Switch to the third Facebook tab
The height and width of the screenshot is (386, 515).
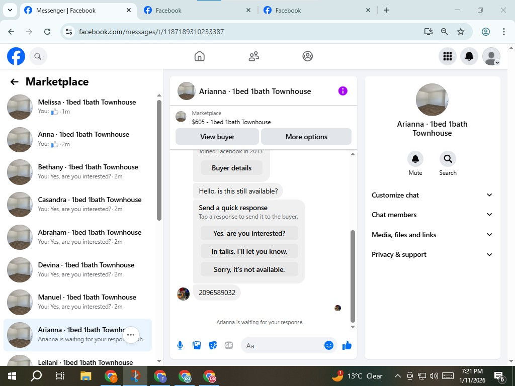click(x=317, y=11)
